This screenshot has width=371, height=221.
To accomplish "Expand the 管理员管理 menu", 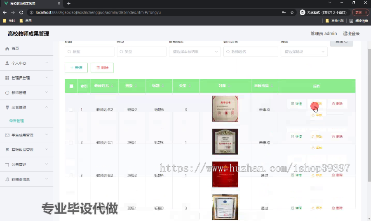I will 26,78.
